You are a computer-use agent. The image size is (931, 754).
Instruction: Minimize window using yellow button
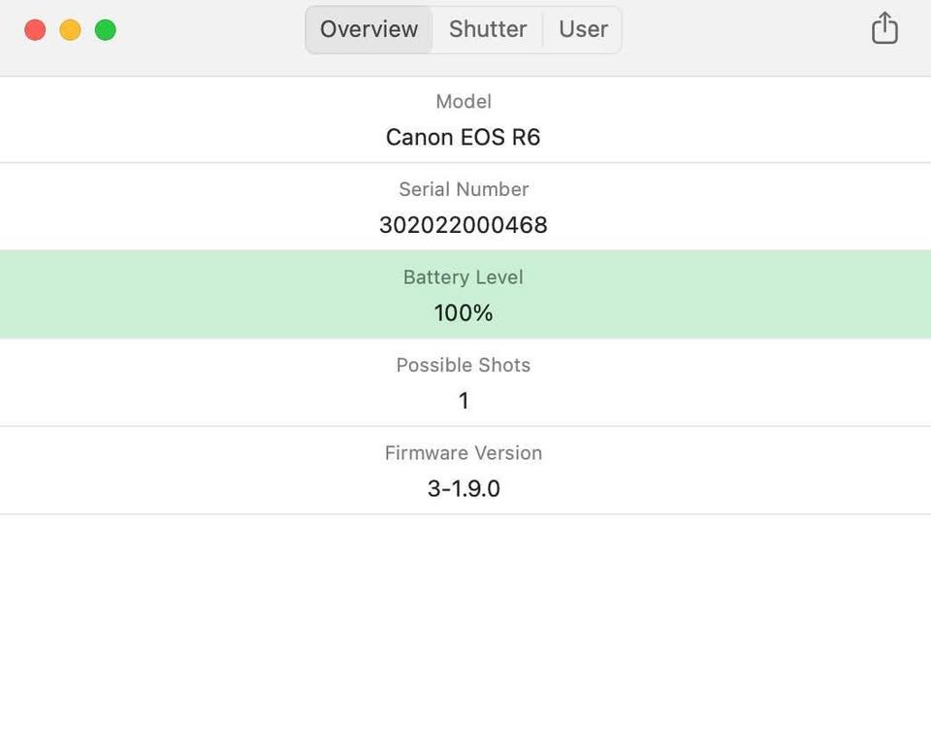click(x=70, y=30)
